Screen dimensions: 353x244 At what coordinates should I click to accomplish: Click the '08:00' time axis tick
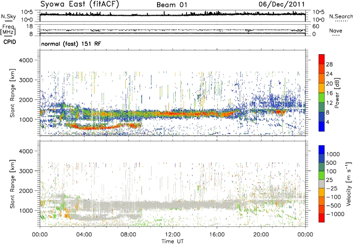(128, 235)
